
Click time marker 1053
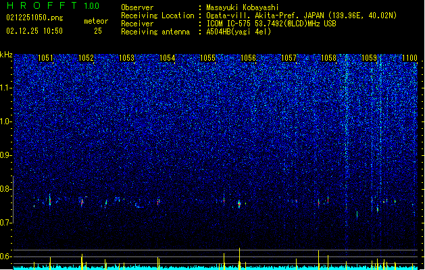click(x=126, y=58)
